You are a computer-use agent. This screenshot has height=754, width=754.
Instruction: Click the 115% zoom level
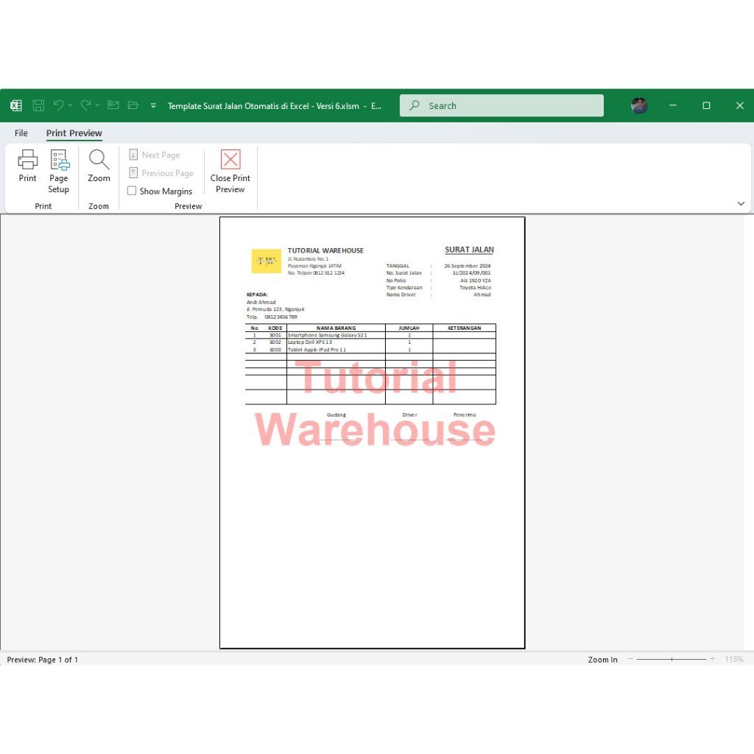point(734,659)
